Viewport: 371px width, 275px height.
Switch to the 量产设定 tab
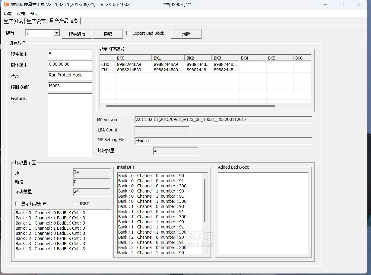coord(36,21)
